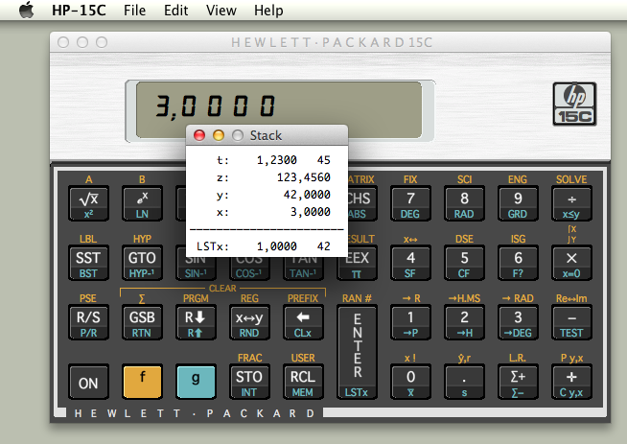Image resolution: width=627 pixels, height=444 pixels.
Task: Click the e^x LN key
Action: click(x=142, y=203)
